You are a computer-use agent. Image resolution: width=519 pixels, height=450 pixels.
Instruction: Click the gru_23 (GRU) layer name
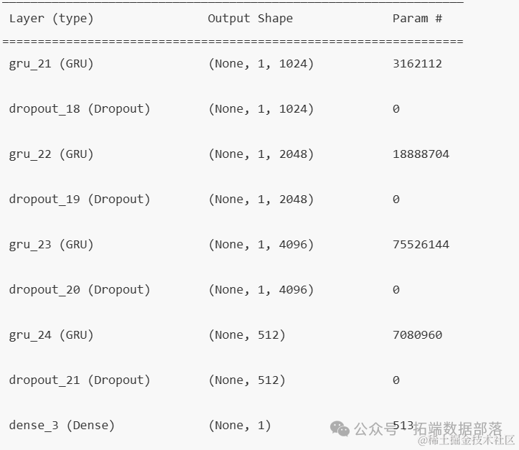[51, 245]
